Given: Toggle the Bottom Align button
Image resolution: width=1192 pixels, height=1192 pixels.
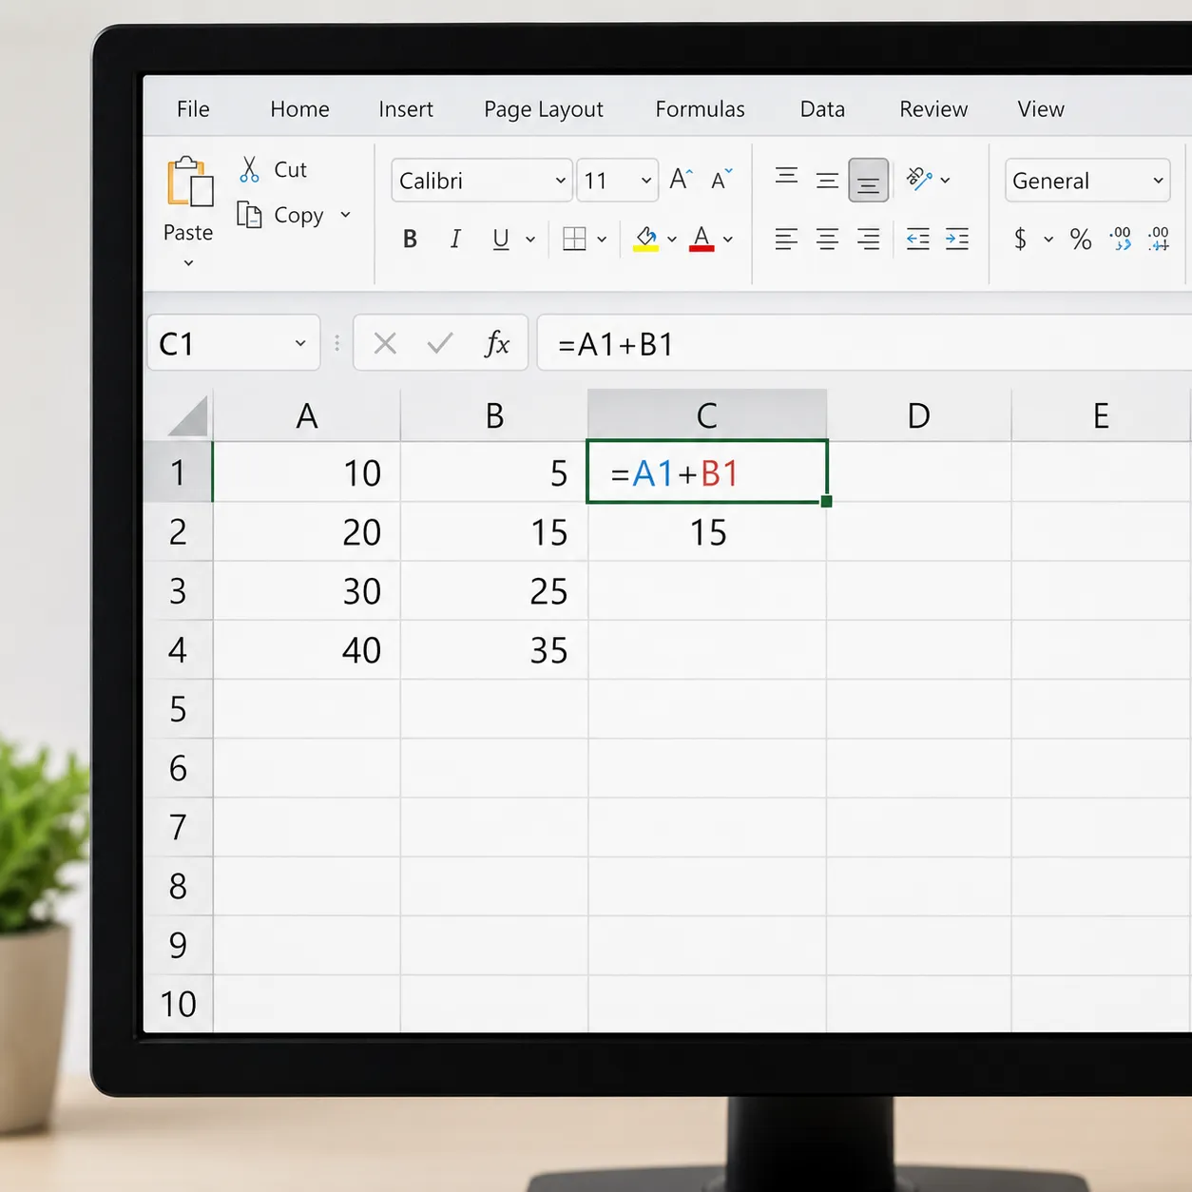Looking at the screenshot, I should [868, 180].
